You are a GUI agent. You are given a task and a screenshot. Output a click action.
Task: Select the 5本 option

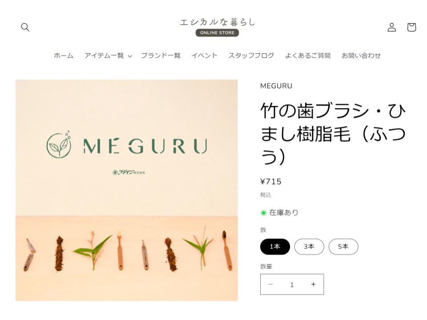343,247
